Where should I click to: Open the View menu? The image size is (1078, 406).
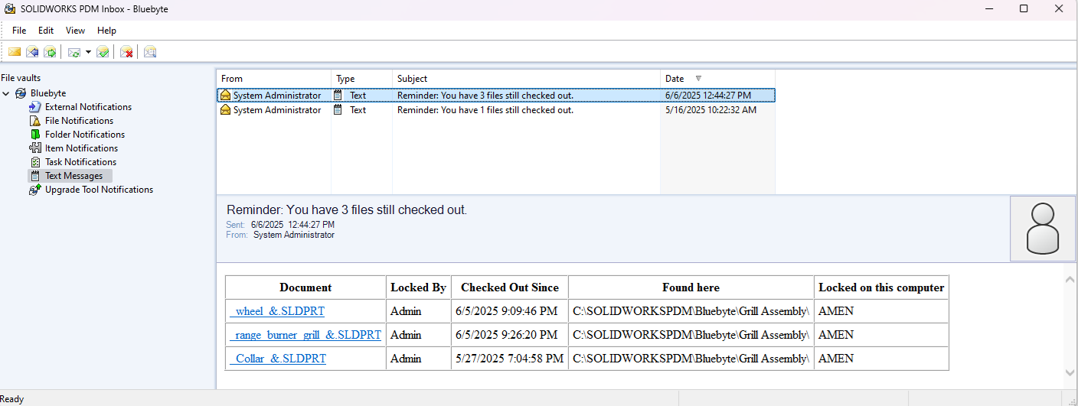[x=75, y=31]
